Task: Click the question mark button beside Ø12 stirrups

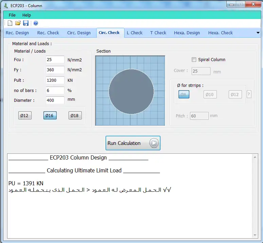Action: 249,94
